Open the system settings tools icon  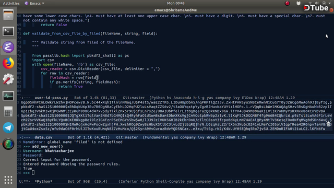click(8, 79)
